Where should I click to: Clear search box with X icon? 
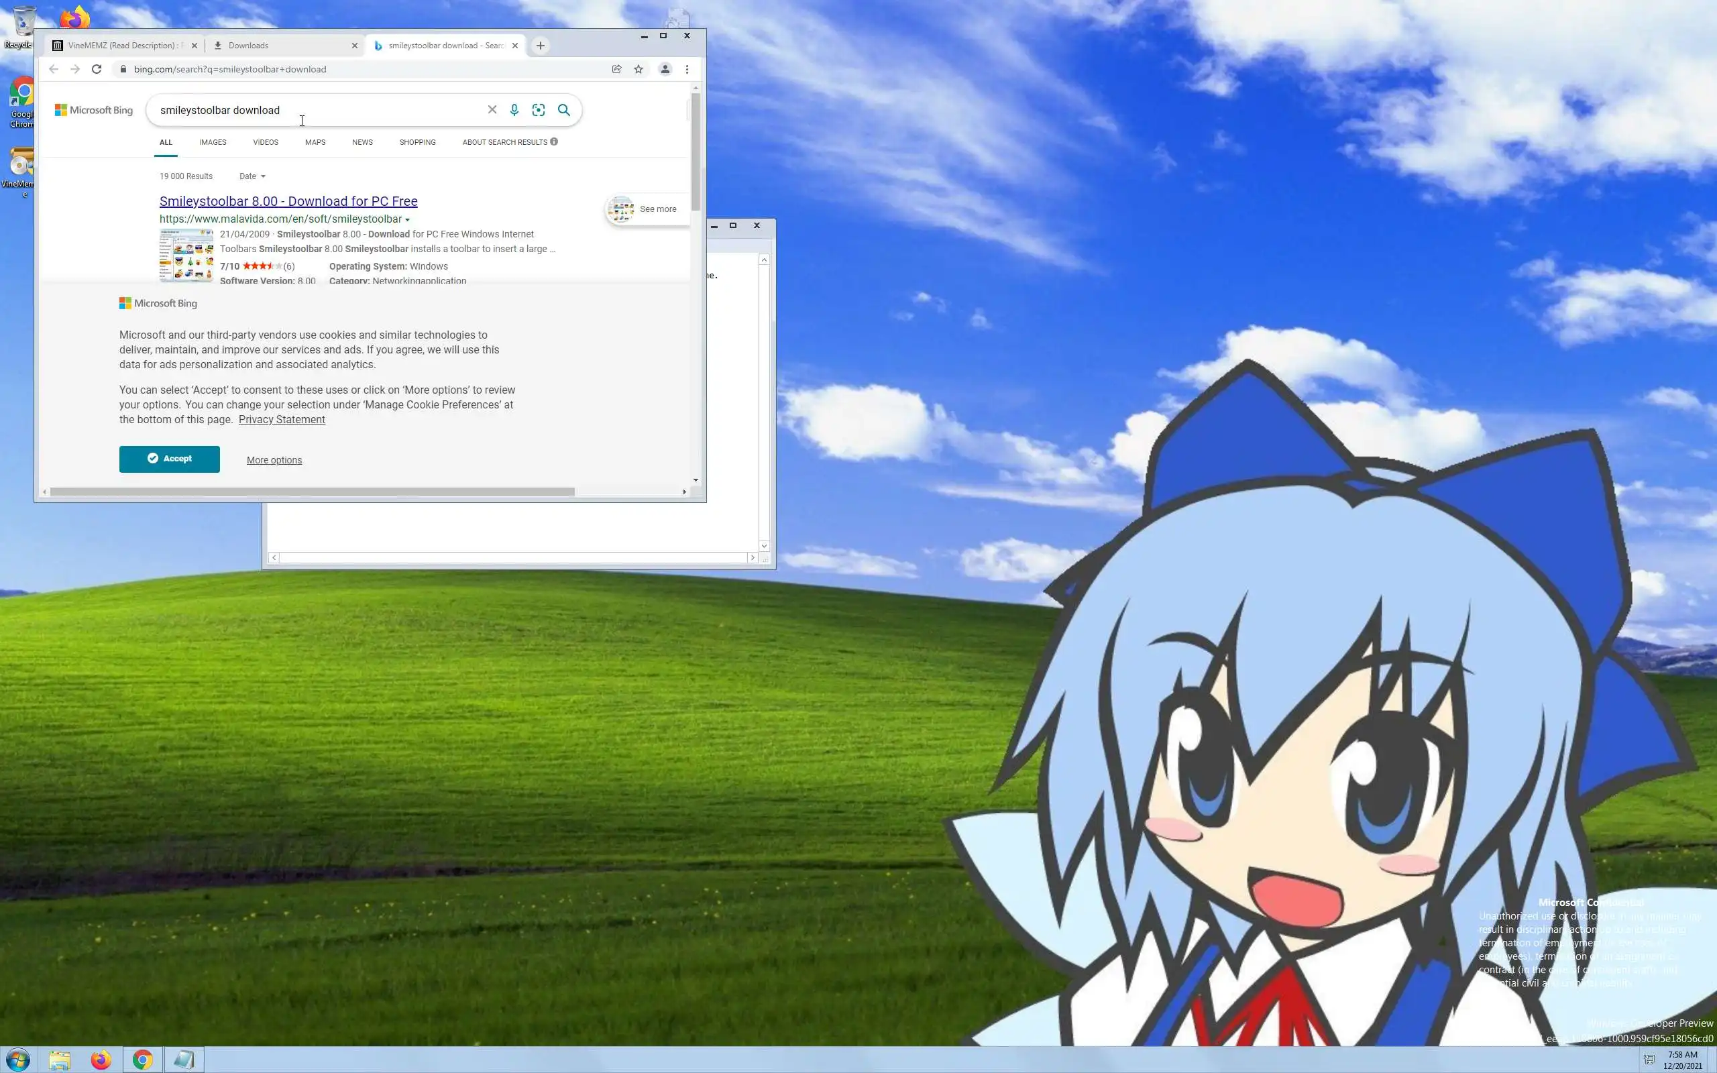tap(492, 110)
